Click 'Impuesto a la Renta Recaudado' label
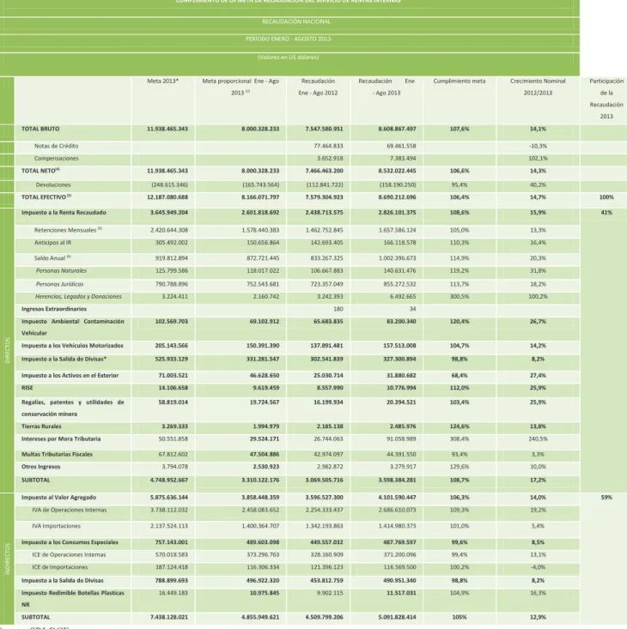This screenshot has width=627, height=629. click(x=64, y=213)
